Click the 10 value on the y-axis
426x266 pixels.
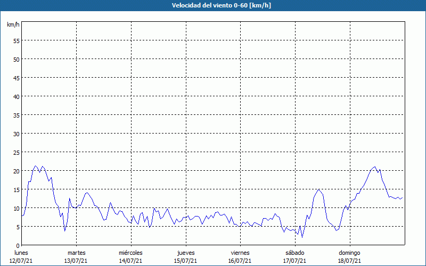click(x=17, y=209)
